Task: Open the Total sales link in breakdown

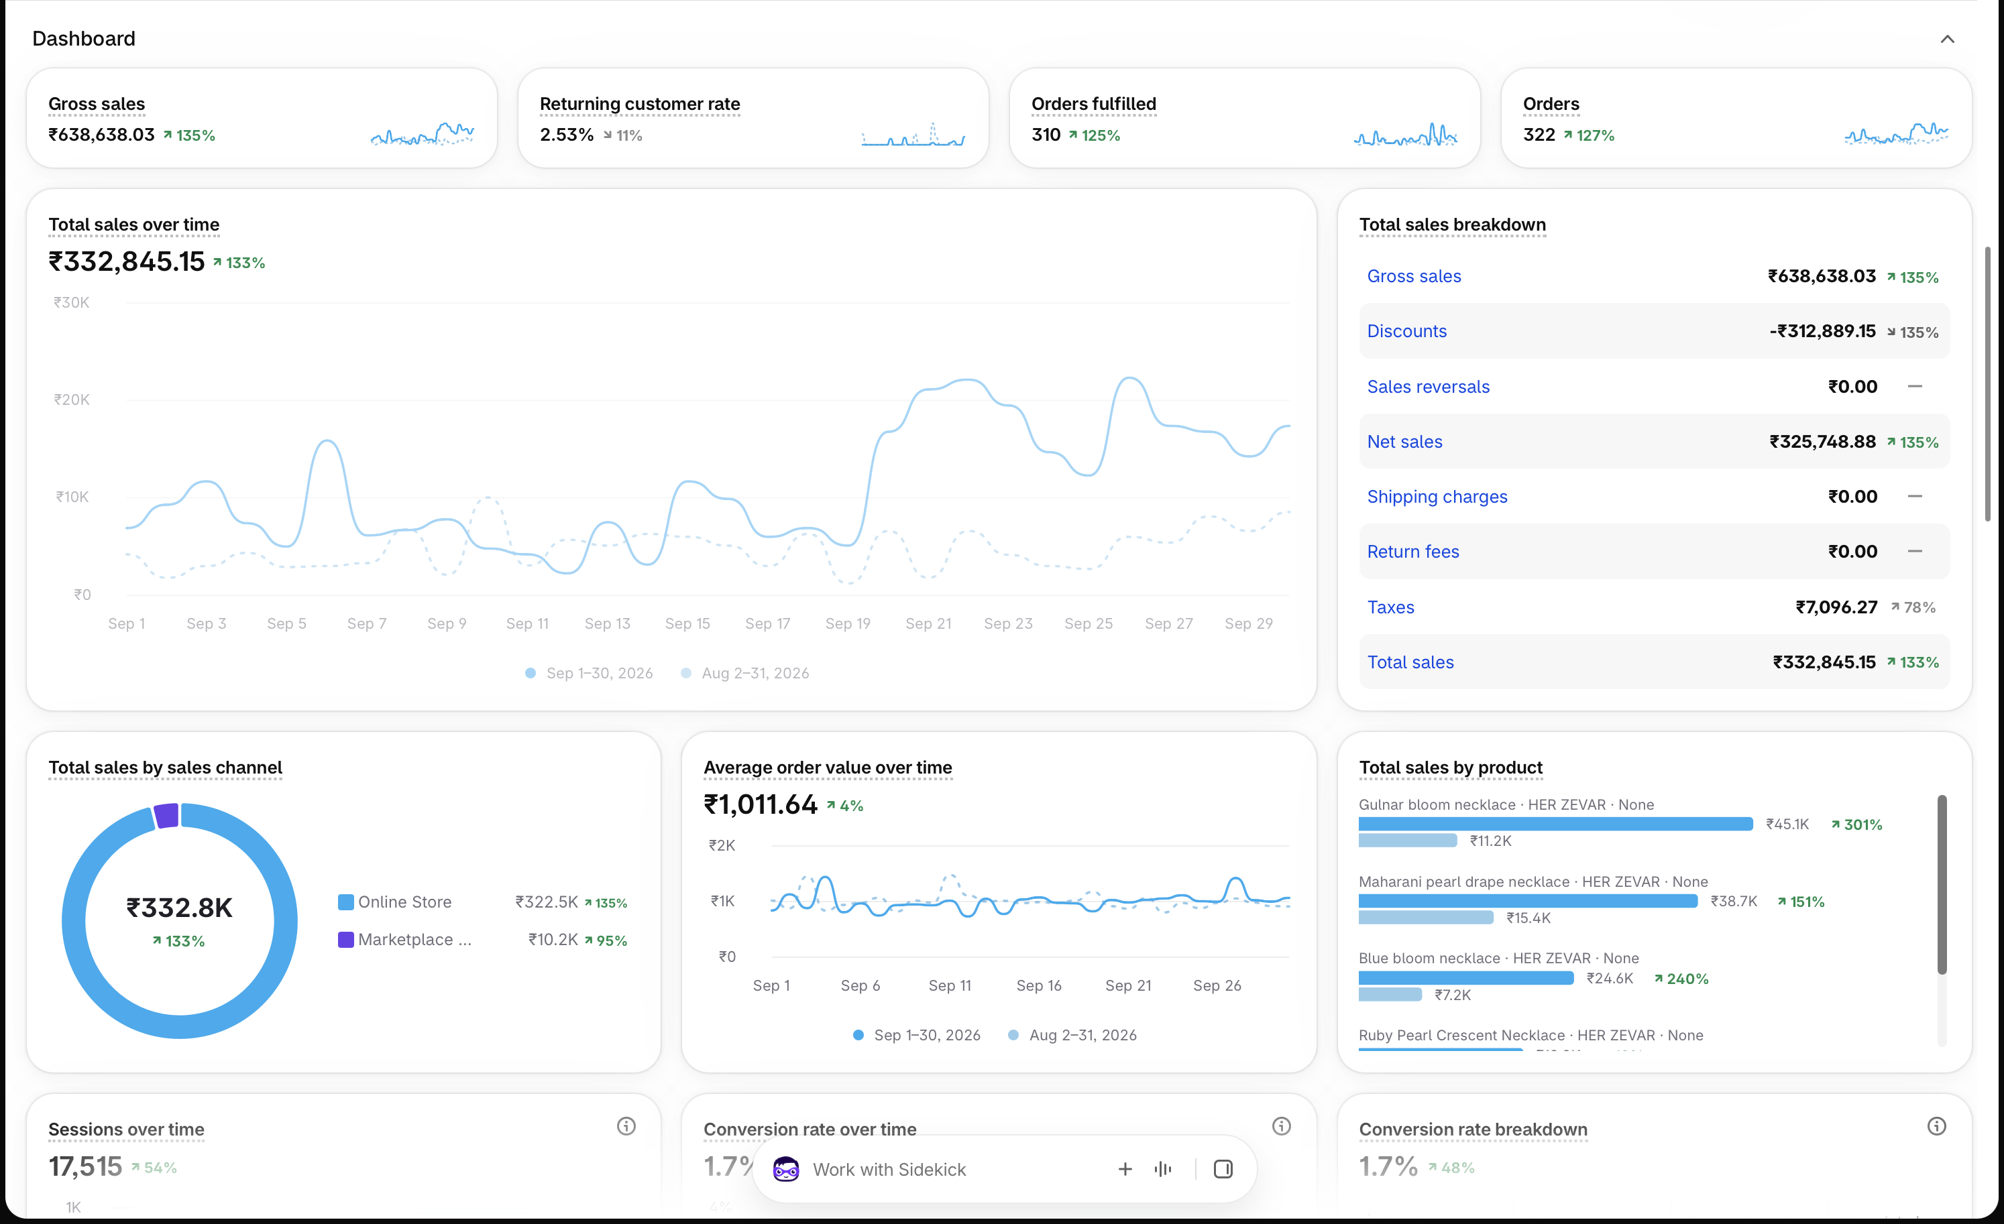Action: point(1410,662)
